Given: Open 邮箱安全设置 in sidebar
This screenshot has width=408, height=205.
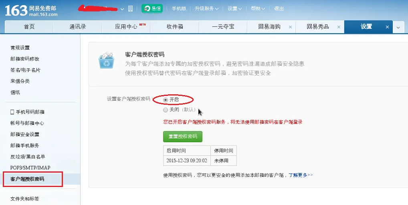Looking at the screenshot, I should click(x=25, y=134).
